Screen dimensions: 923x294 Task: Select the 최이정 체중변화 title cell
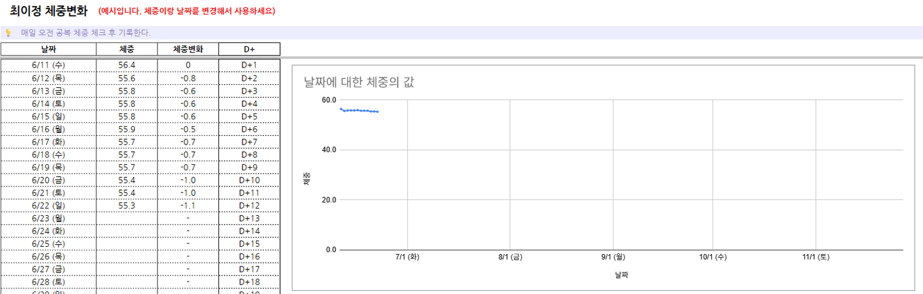coord(53,10)
